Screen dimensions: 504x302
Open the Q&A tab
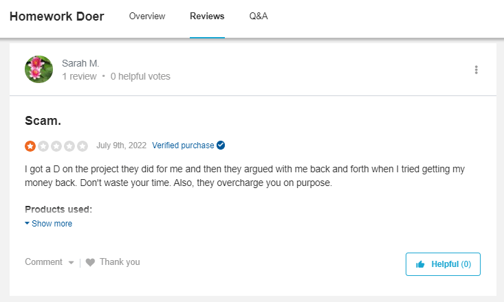[x=259, y=16]
